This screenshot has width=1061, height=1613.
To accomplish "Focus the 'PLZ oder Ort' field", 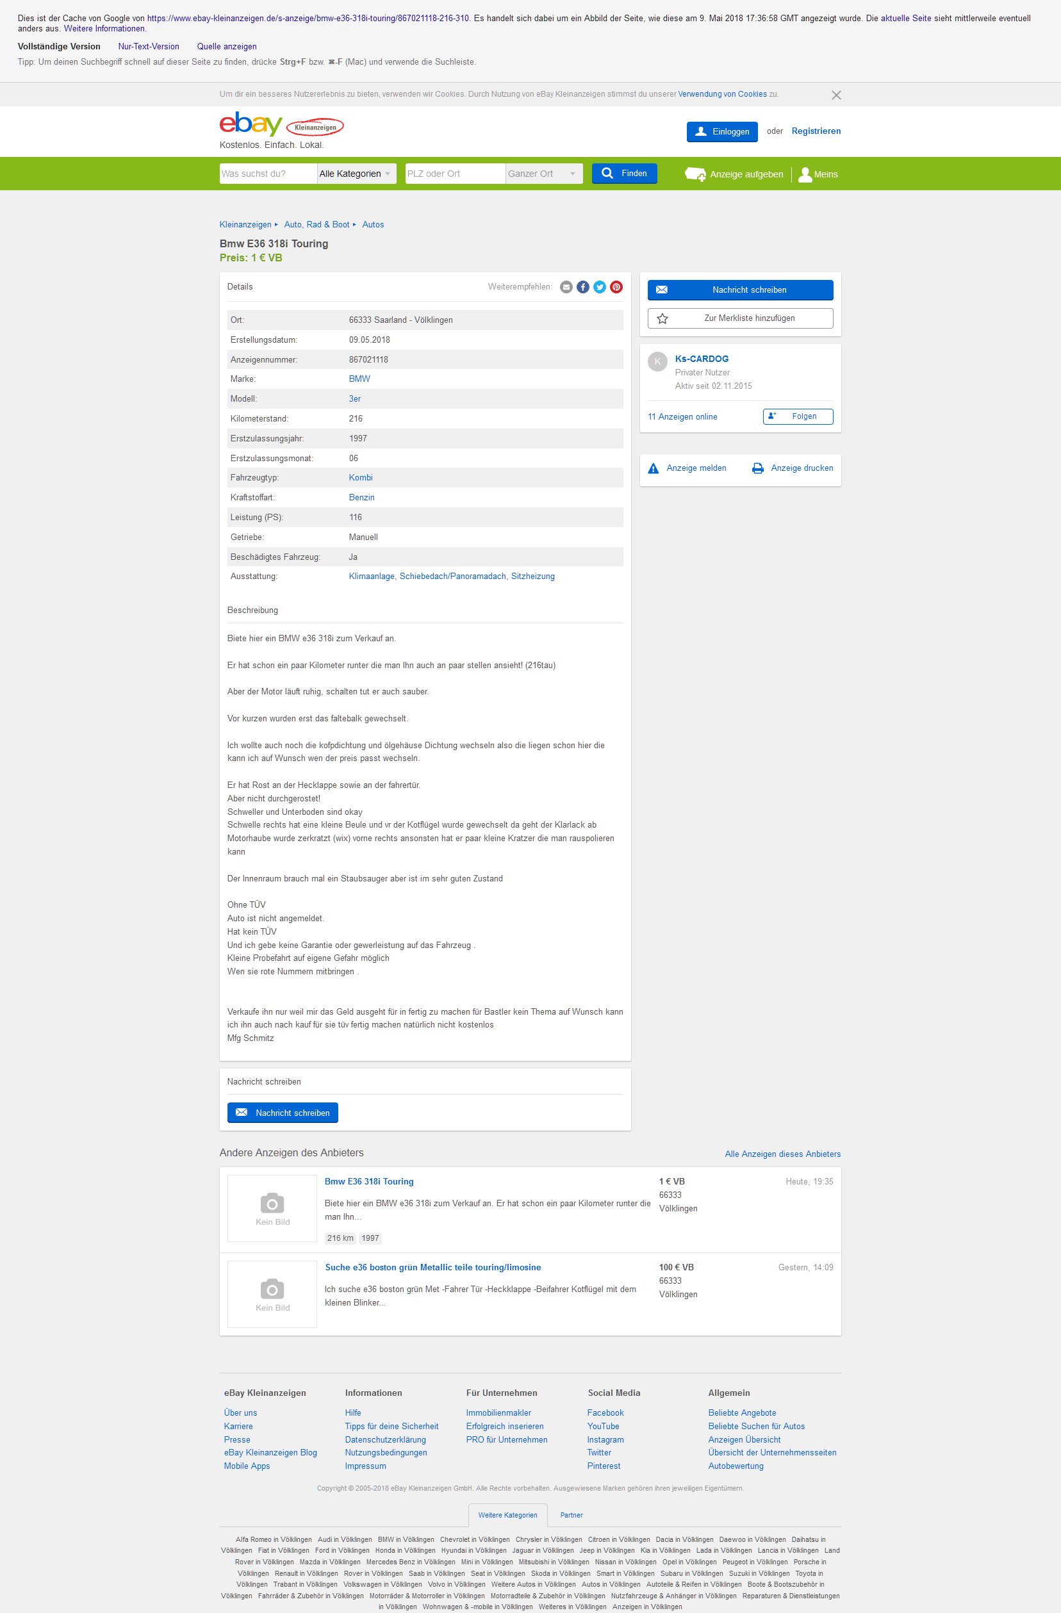I will (455, 174).
